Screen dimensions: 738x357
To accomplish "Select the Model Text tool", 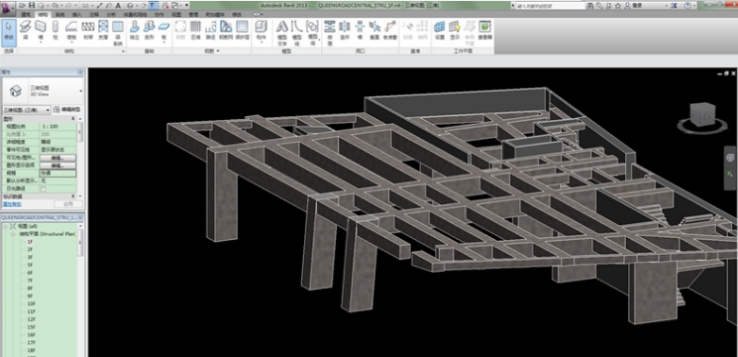I will [x=282, y=32].
